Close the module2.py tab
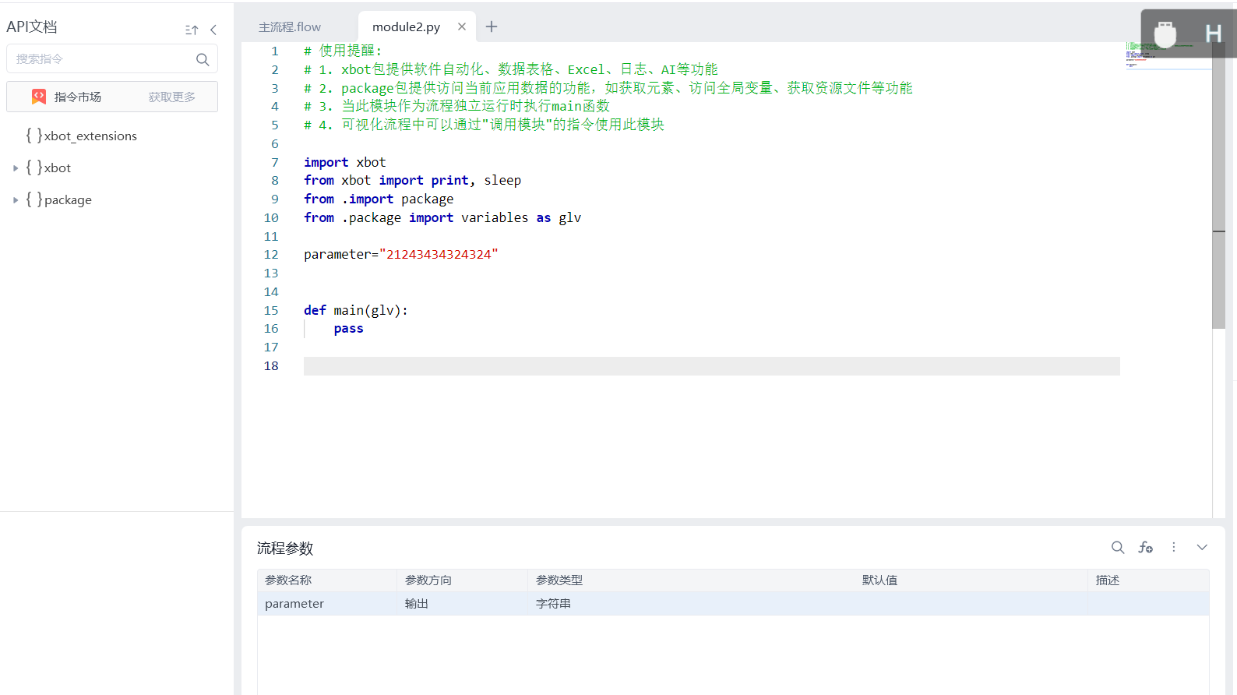Screen dimensions: 1237x695 tap(462, 26)
